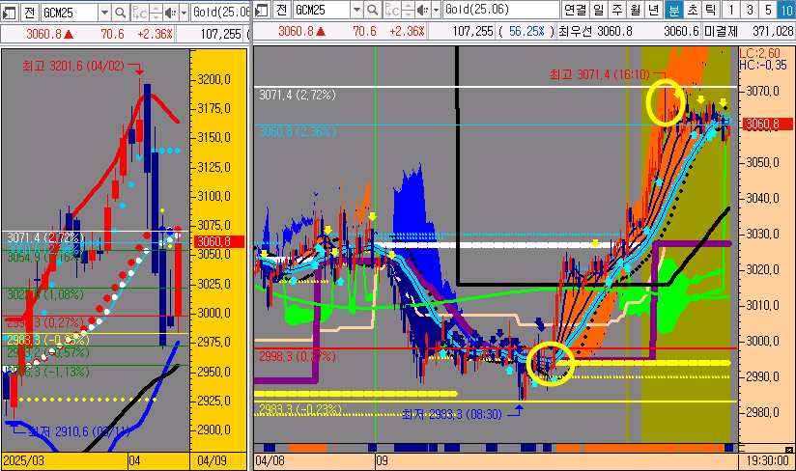
Task: Click the 최저 2910.6 low label in left chart
Action: point(78,431)
